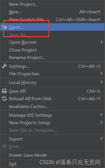Select New Scratch File menu item
105x168 pixels.
pyautogui.click(x=52, y=19)
